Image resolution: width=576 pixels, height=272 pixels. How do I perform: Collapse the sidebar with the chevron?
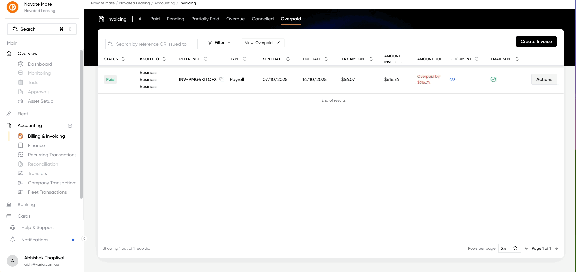tap(84, 238)
